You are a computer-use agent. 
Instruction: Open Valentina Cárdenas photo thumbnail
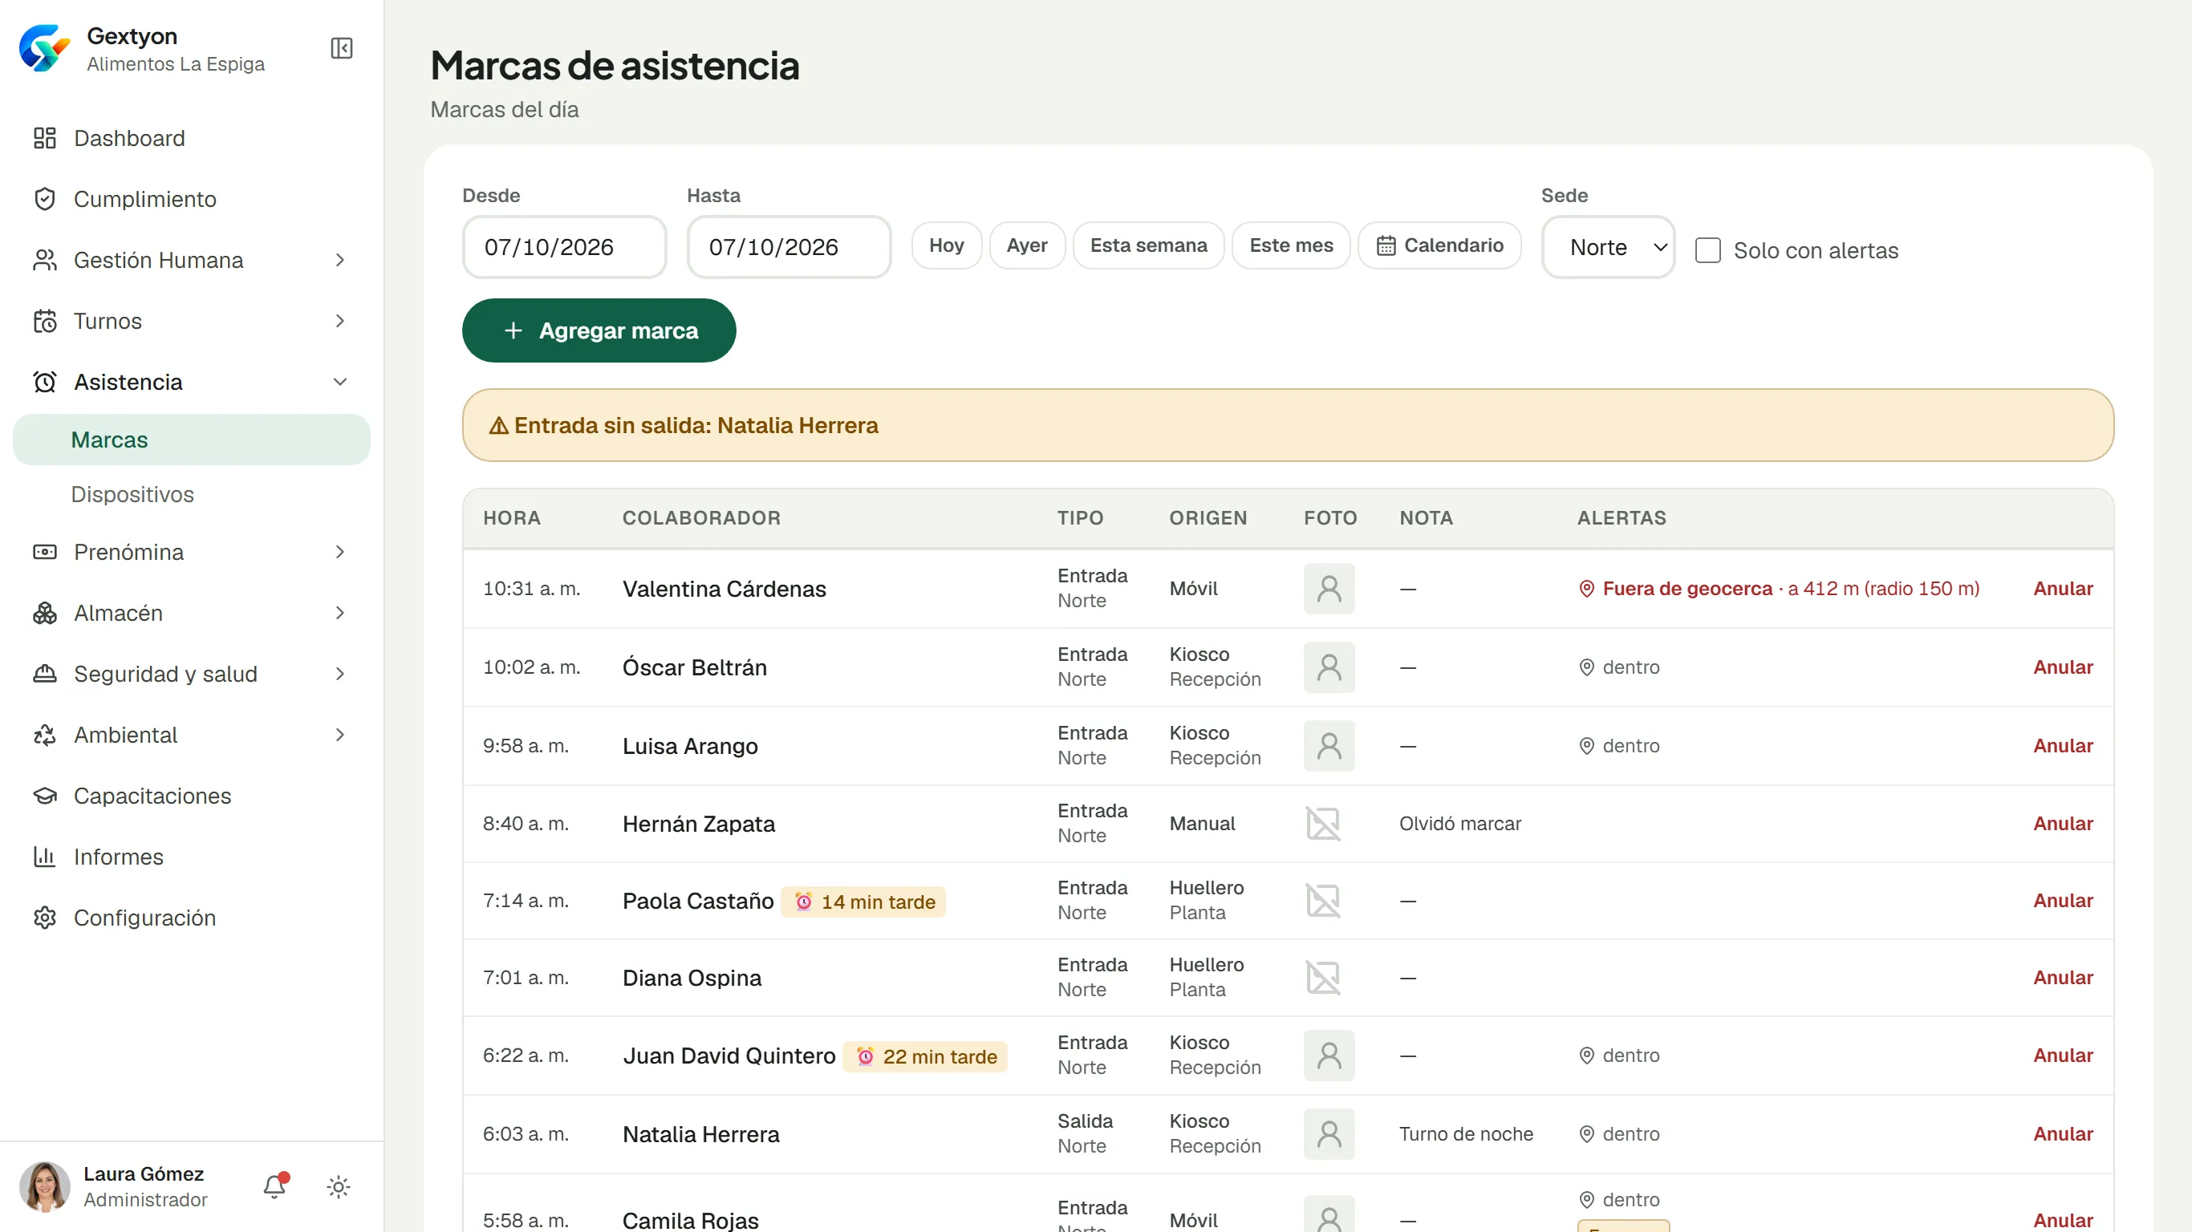click(1329, 589)
